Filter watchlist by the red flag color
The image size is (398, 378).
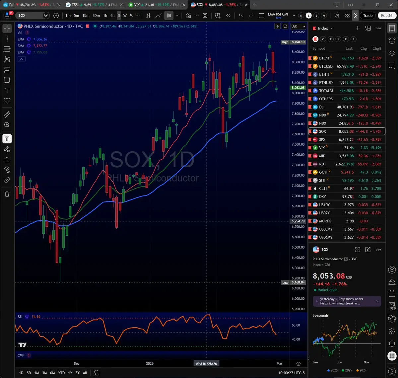coord(315,39)
